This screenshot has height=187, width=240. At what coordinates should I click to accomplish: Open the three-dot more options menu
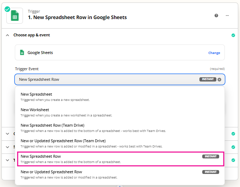(227, 16)
